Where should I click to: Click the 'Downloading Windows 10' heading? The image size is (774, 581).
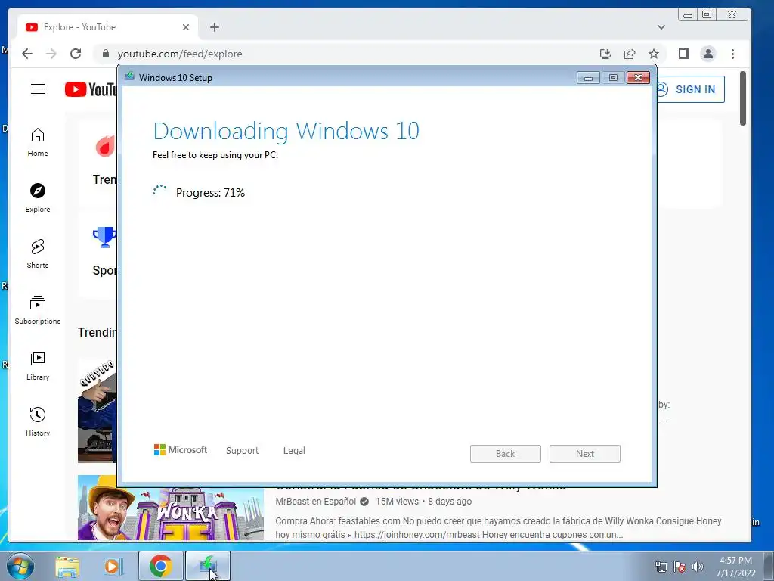(286, 132)
